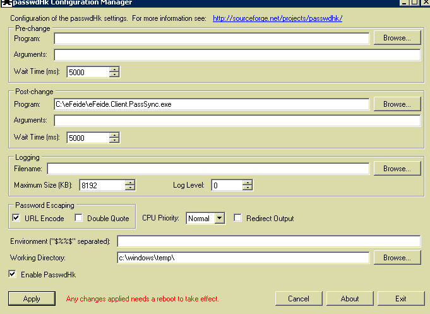
Task: Click the Exit button
Action: tap(400, 299)
